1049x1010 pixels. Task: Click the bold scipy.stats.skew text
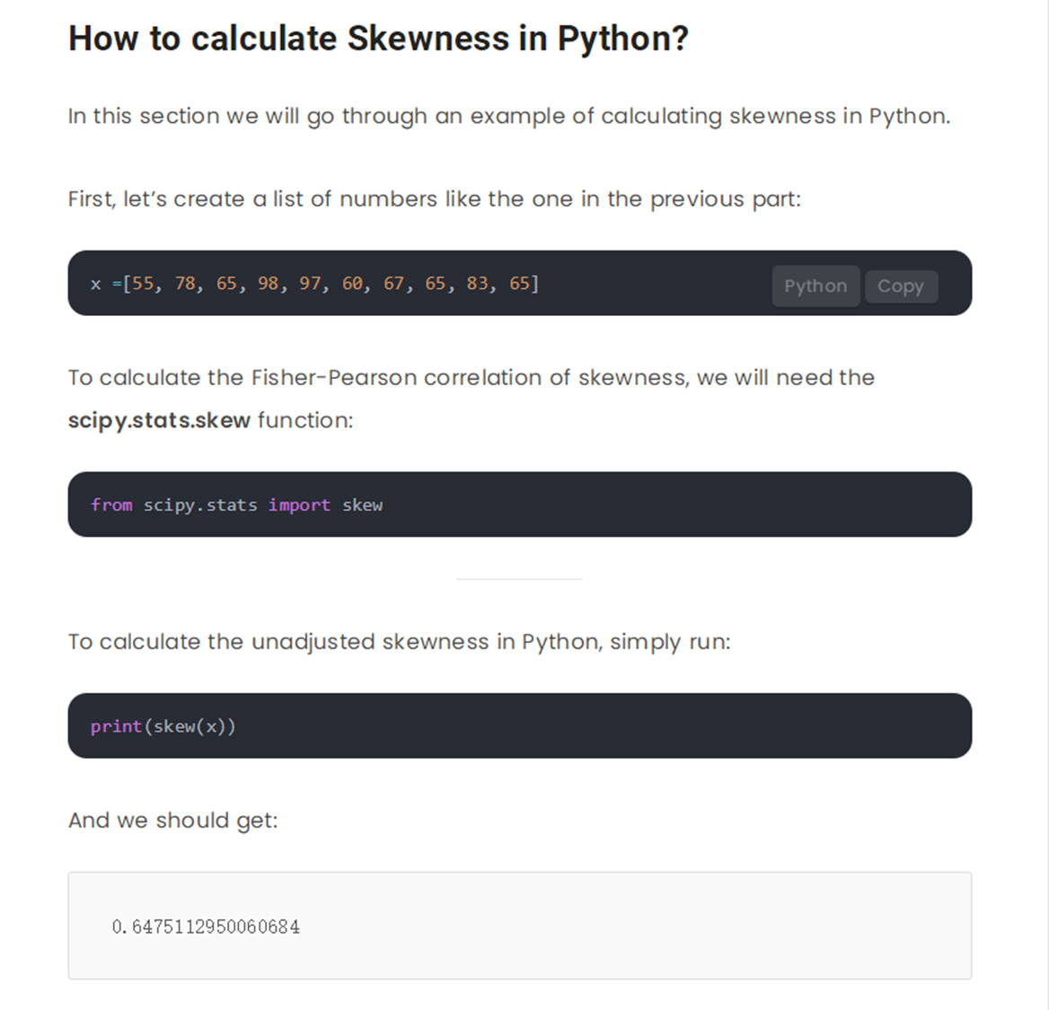pyautogui.click(x=159, y=420)
